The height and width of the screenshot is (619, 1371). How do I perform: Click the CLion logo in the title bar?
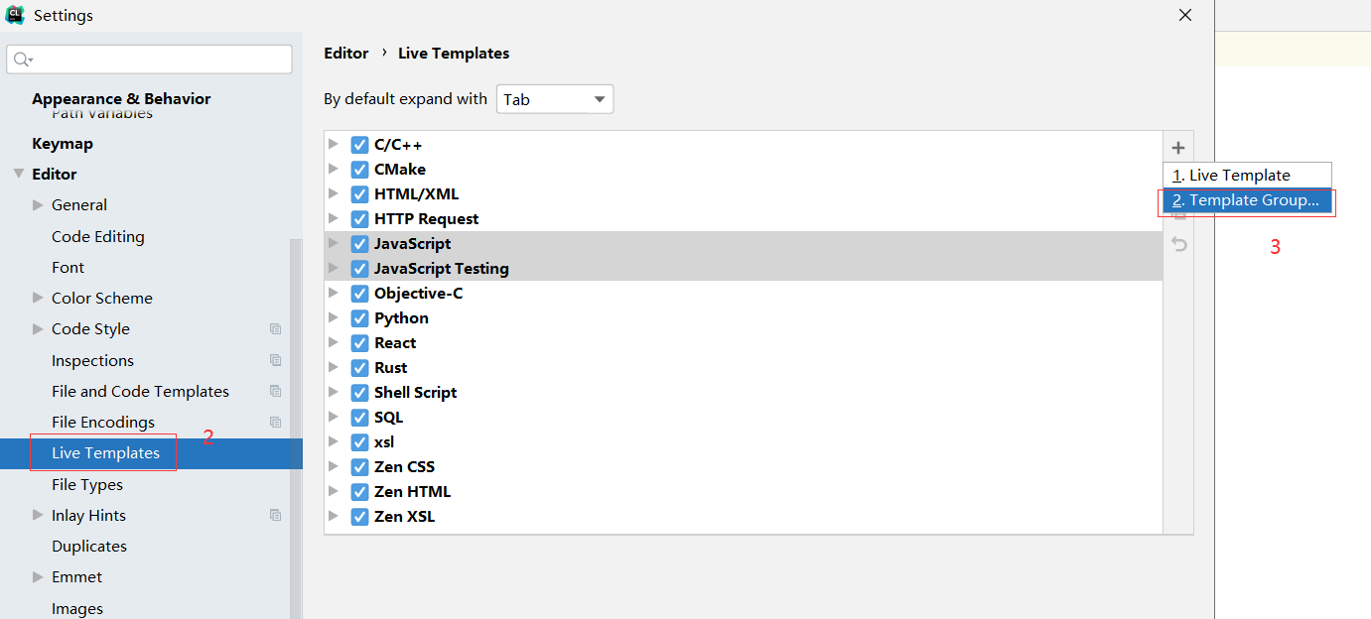pos(14,15)
